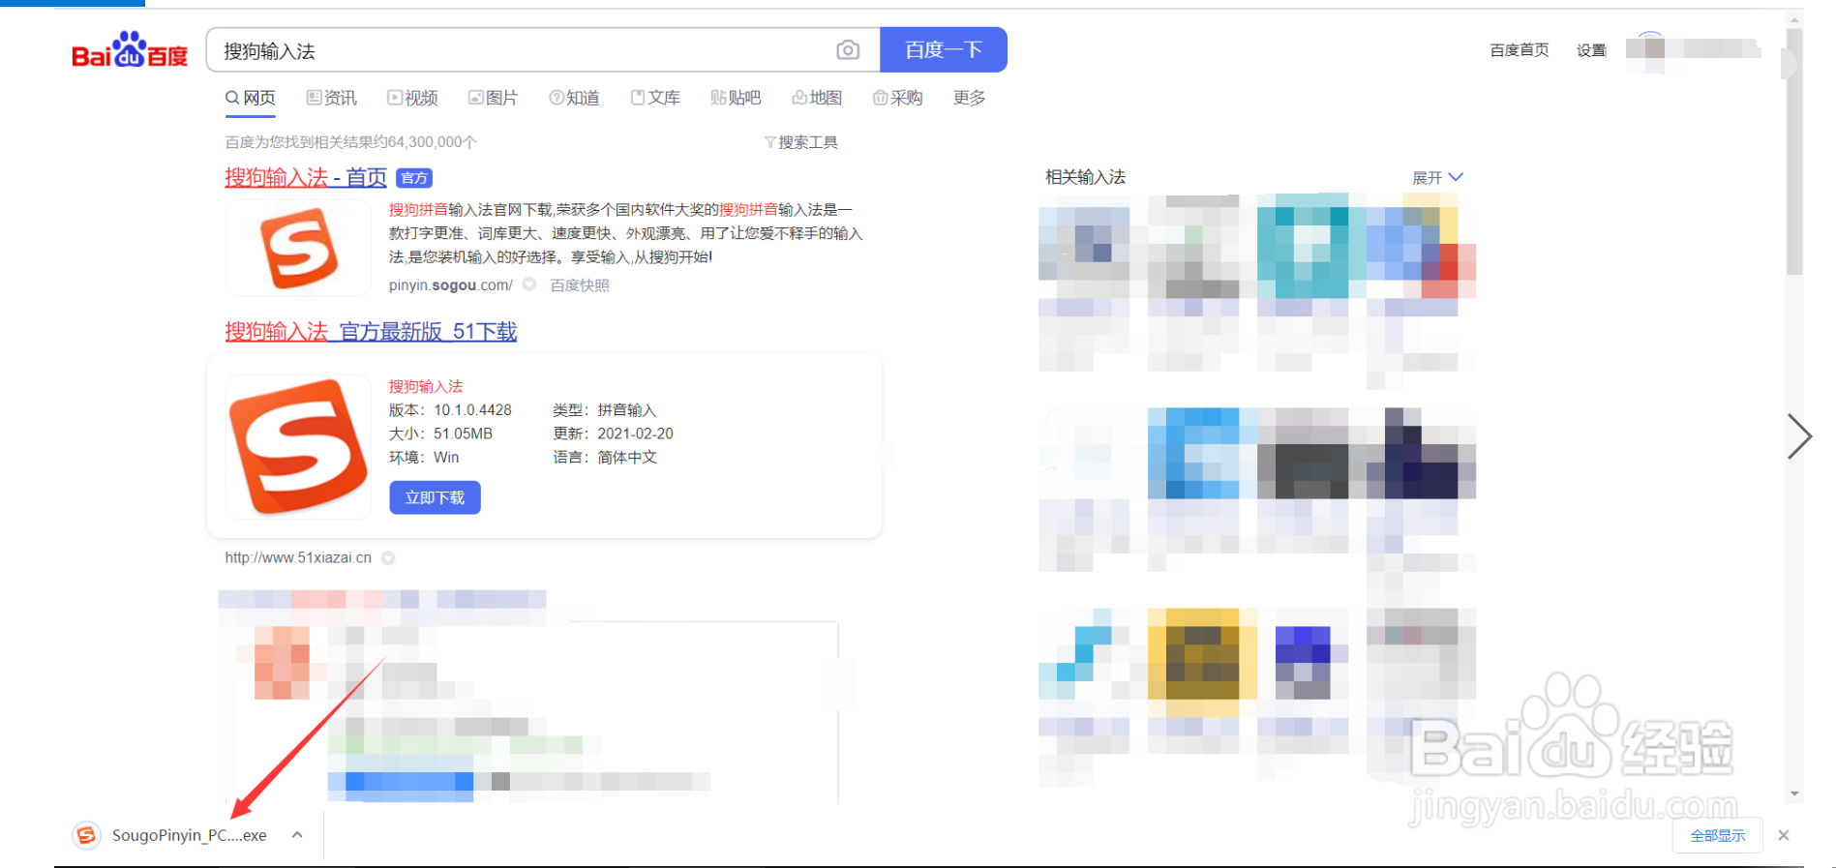Open 百度首页 link
Screen dimensions: 1836x868
(1520, 50)
